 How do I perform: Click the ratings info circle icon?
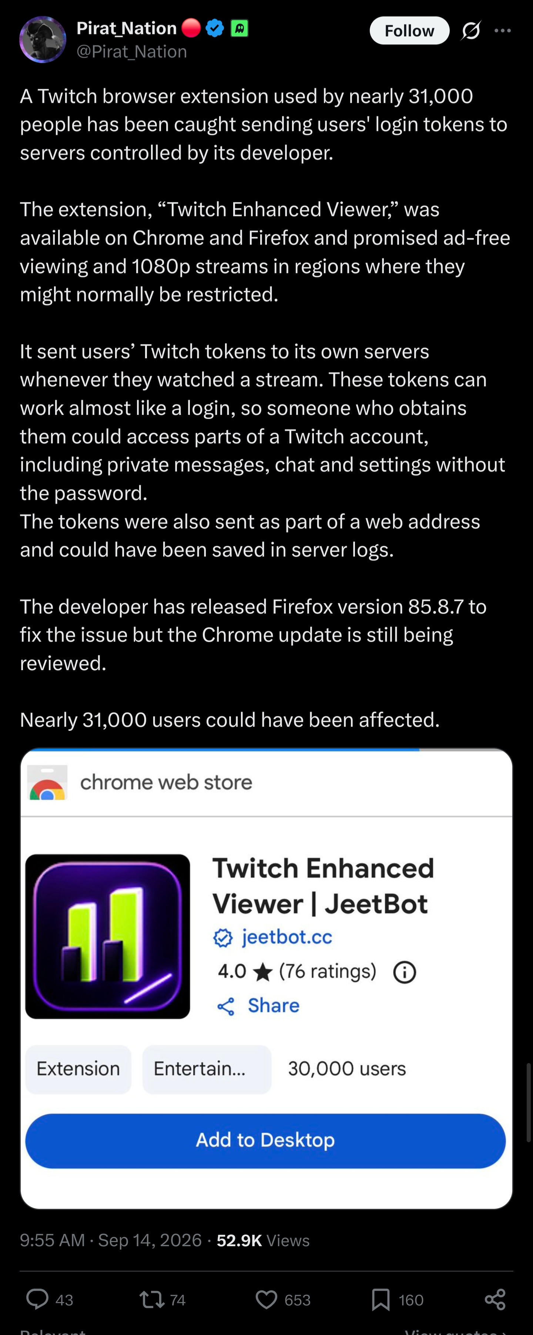click(x=405, y=972)
